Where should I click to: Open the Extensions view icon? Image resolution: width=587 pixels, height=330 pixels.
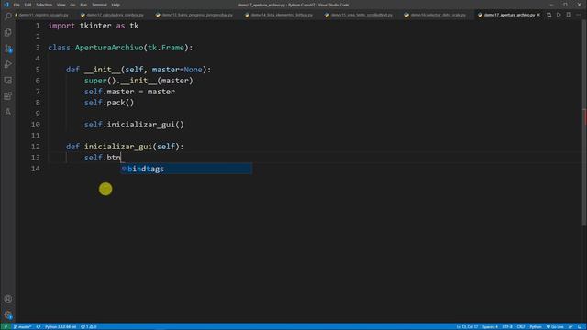[8, 96]
